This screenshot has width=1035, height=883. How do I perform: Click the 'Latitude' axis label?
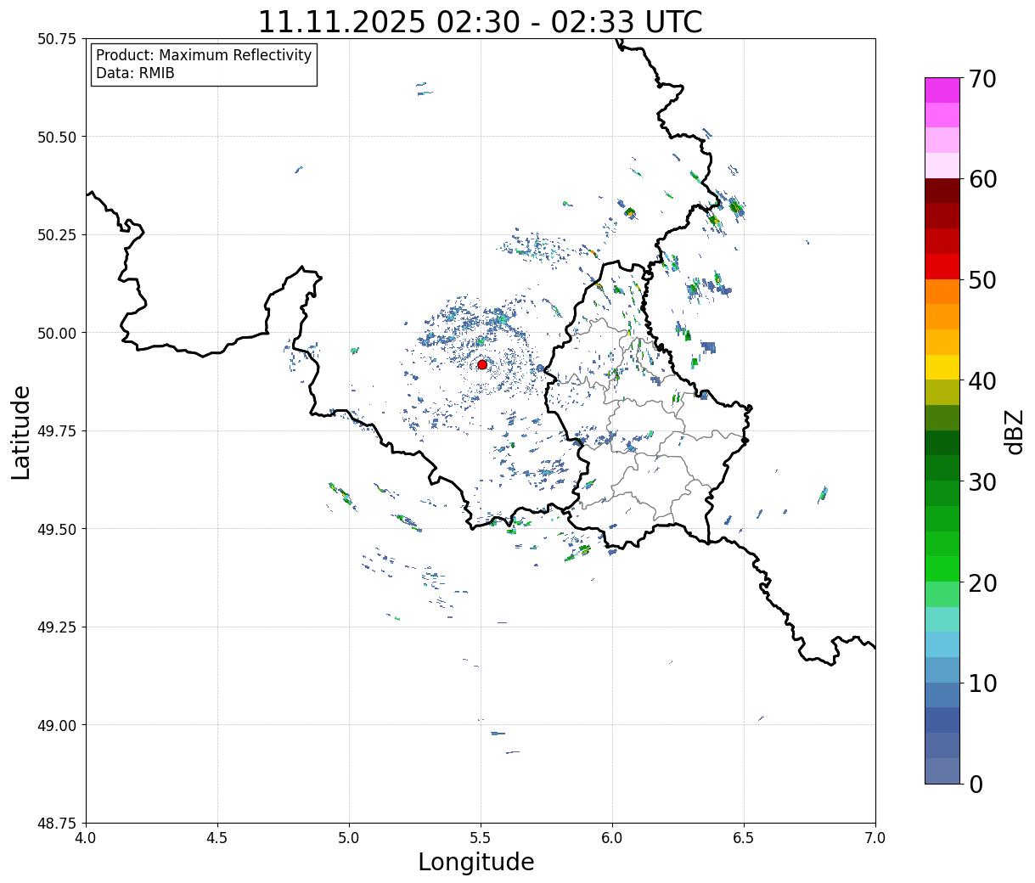pyautogui.click(x=21, y=432)
